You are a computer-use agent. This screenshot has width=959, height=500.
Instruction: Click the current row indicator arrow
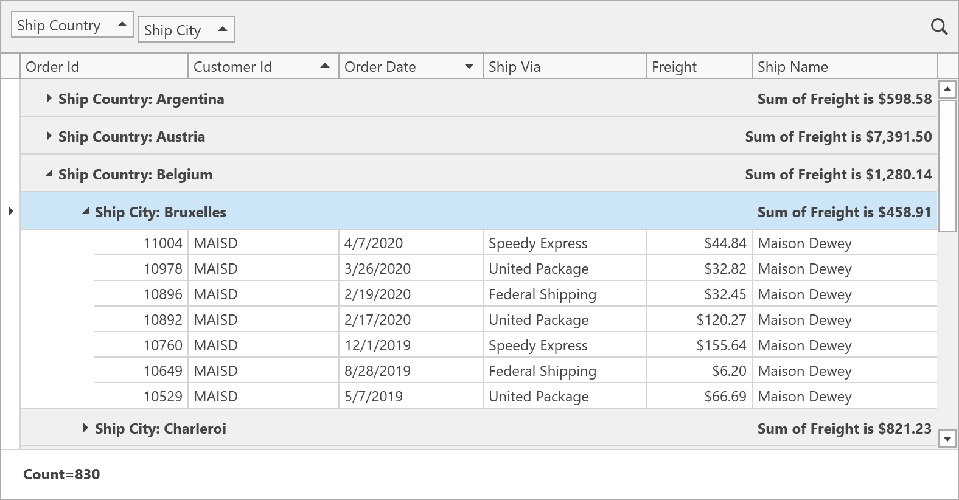10,212
